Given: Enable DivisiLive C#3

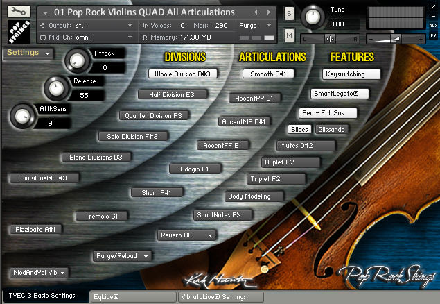Looking at the screenshot, I should point(44,178).
